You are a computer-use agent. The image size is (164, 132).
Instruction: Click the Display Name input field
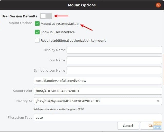[114, 50]
